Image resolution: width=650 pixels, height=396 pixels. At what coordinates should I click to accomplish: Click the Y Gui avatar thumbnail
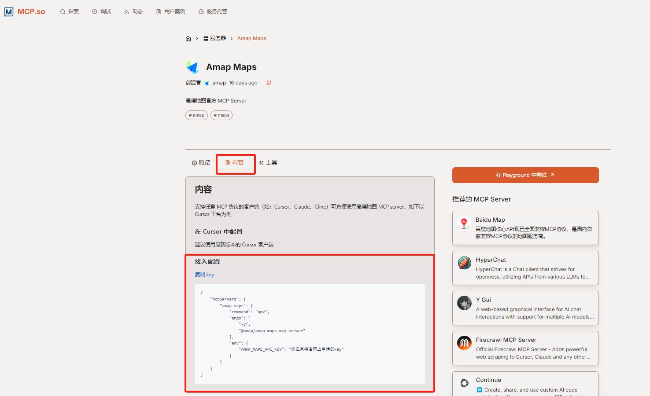coord(464,303)
